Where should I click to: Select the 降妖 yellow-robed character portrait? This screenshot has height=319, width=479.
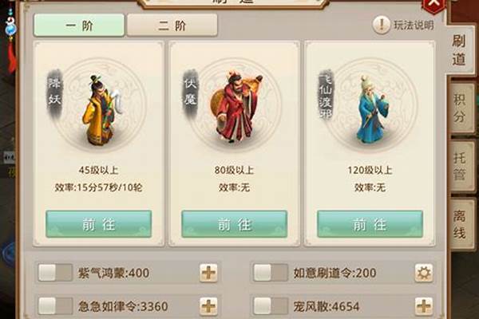point(101,108)
